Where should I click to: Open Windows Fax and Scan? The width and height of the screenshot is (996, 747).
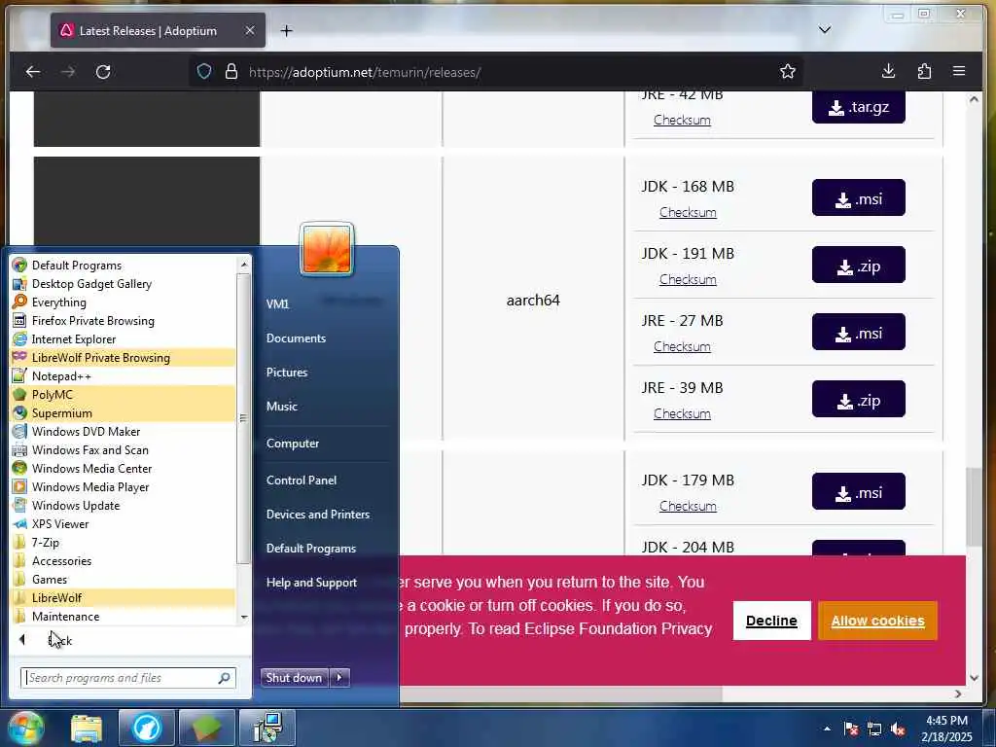coord(90,449)
